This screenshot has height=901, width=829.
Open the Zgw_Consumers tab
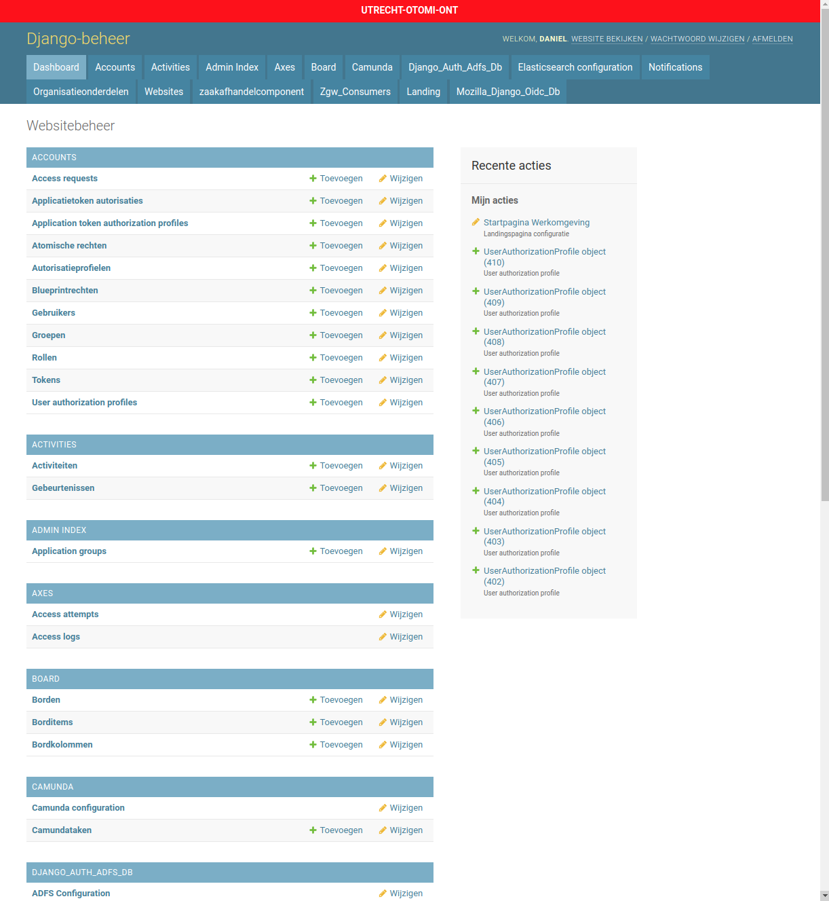tap(355, 92)
